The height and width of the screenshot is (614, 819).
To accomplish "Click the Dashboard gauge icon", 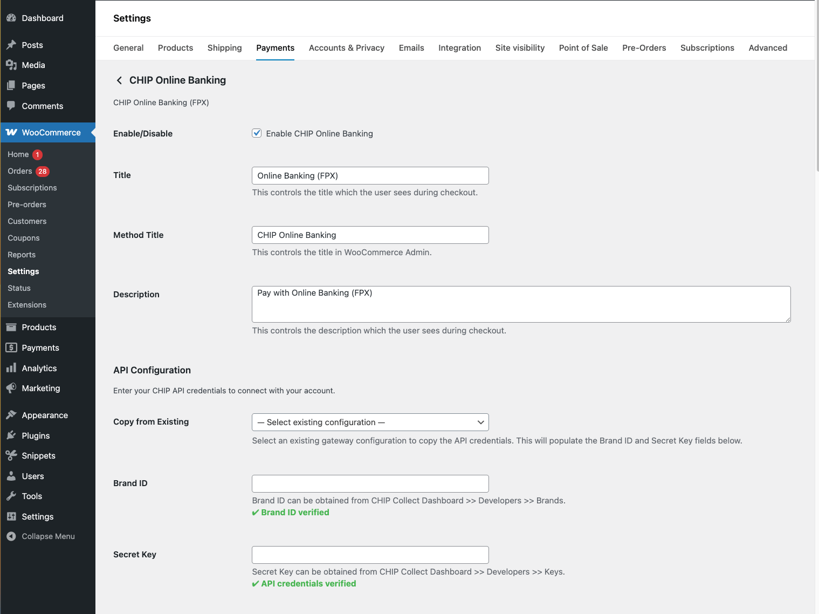I will coord(11,18).
